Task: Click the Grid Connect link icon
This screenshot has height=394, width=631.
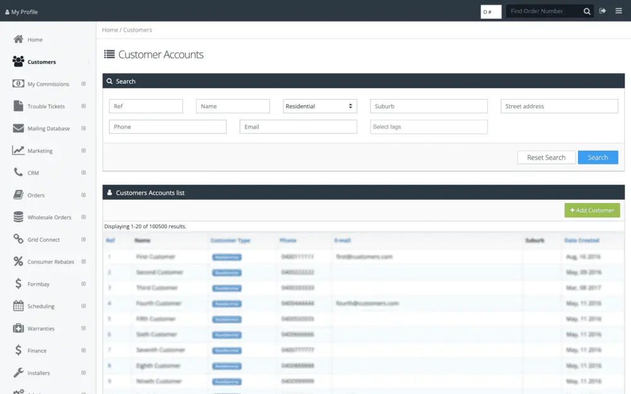Action: tap(18, 239)
